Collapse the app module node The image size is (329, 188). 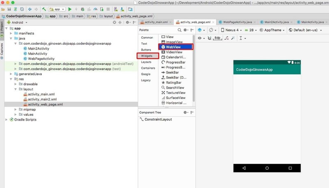[x=7, y=28]
